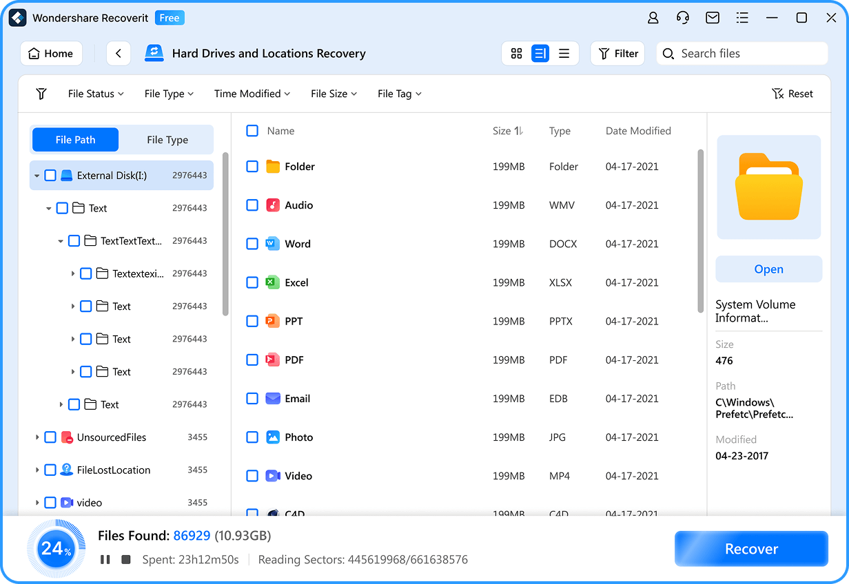
Task: Stop the scanning process
Action: (x=126, y=560)
